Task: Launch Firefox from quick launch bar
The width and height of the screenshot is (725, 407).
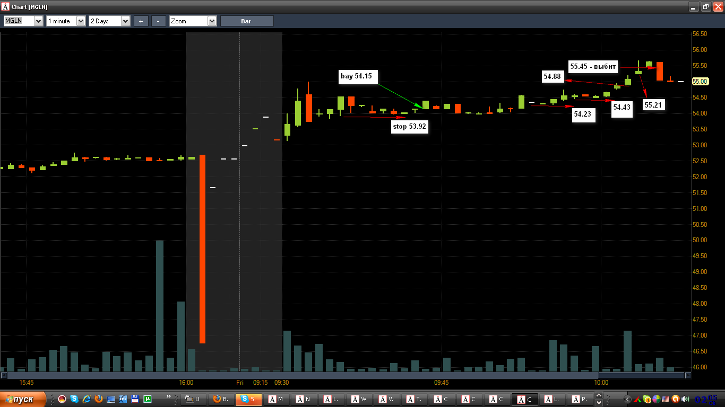Action: coord(99,399)
